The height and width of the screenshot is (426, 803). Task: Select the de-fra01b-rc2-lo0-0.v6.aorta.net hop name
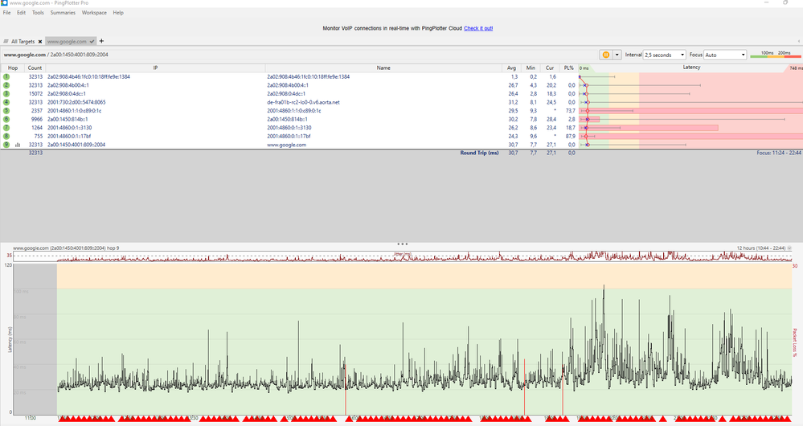pos(303,102)
